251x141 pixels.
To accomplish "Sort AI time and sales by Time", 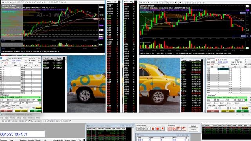I will 59,58.
